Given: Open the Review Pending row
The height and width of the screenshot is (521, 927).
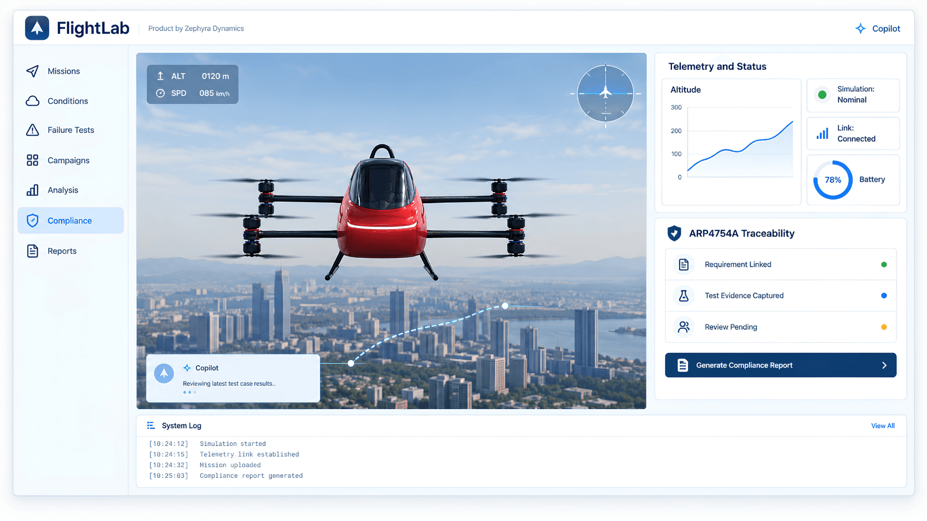Looking at the screenshot, I should [x=781, y=327].
